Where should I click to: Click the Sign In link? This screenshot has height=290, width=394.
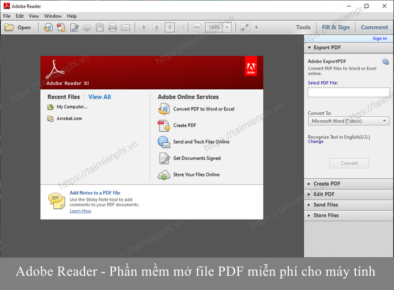click(380, 38)
